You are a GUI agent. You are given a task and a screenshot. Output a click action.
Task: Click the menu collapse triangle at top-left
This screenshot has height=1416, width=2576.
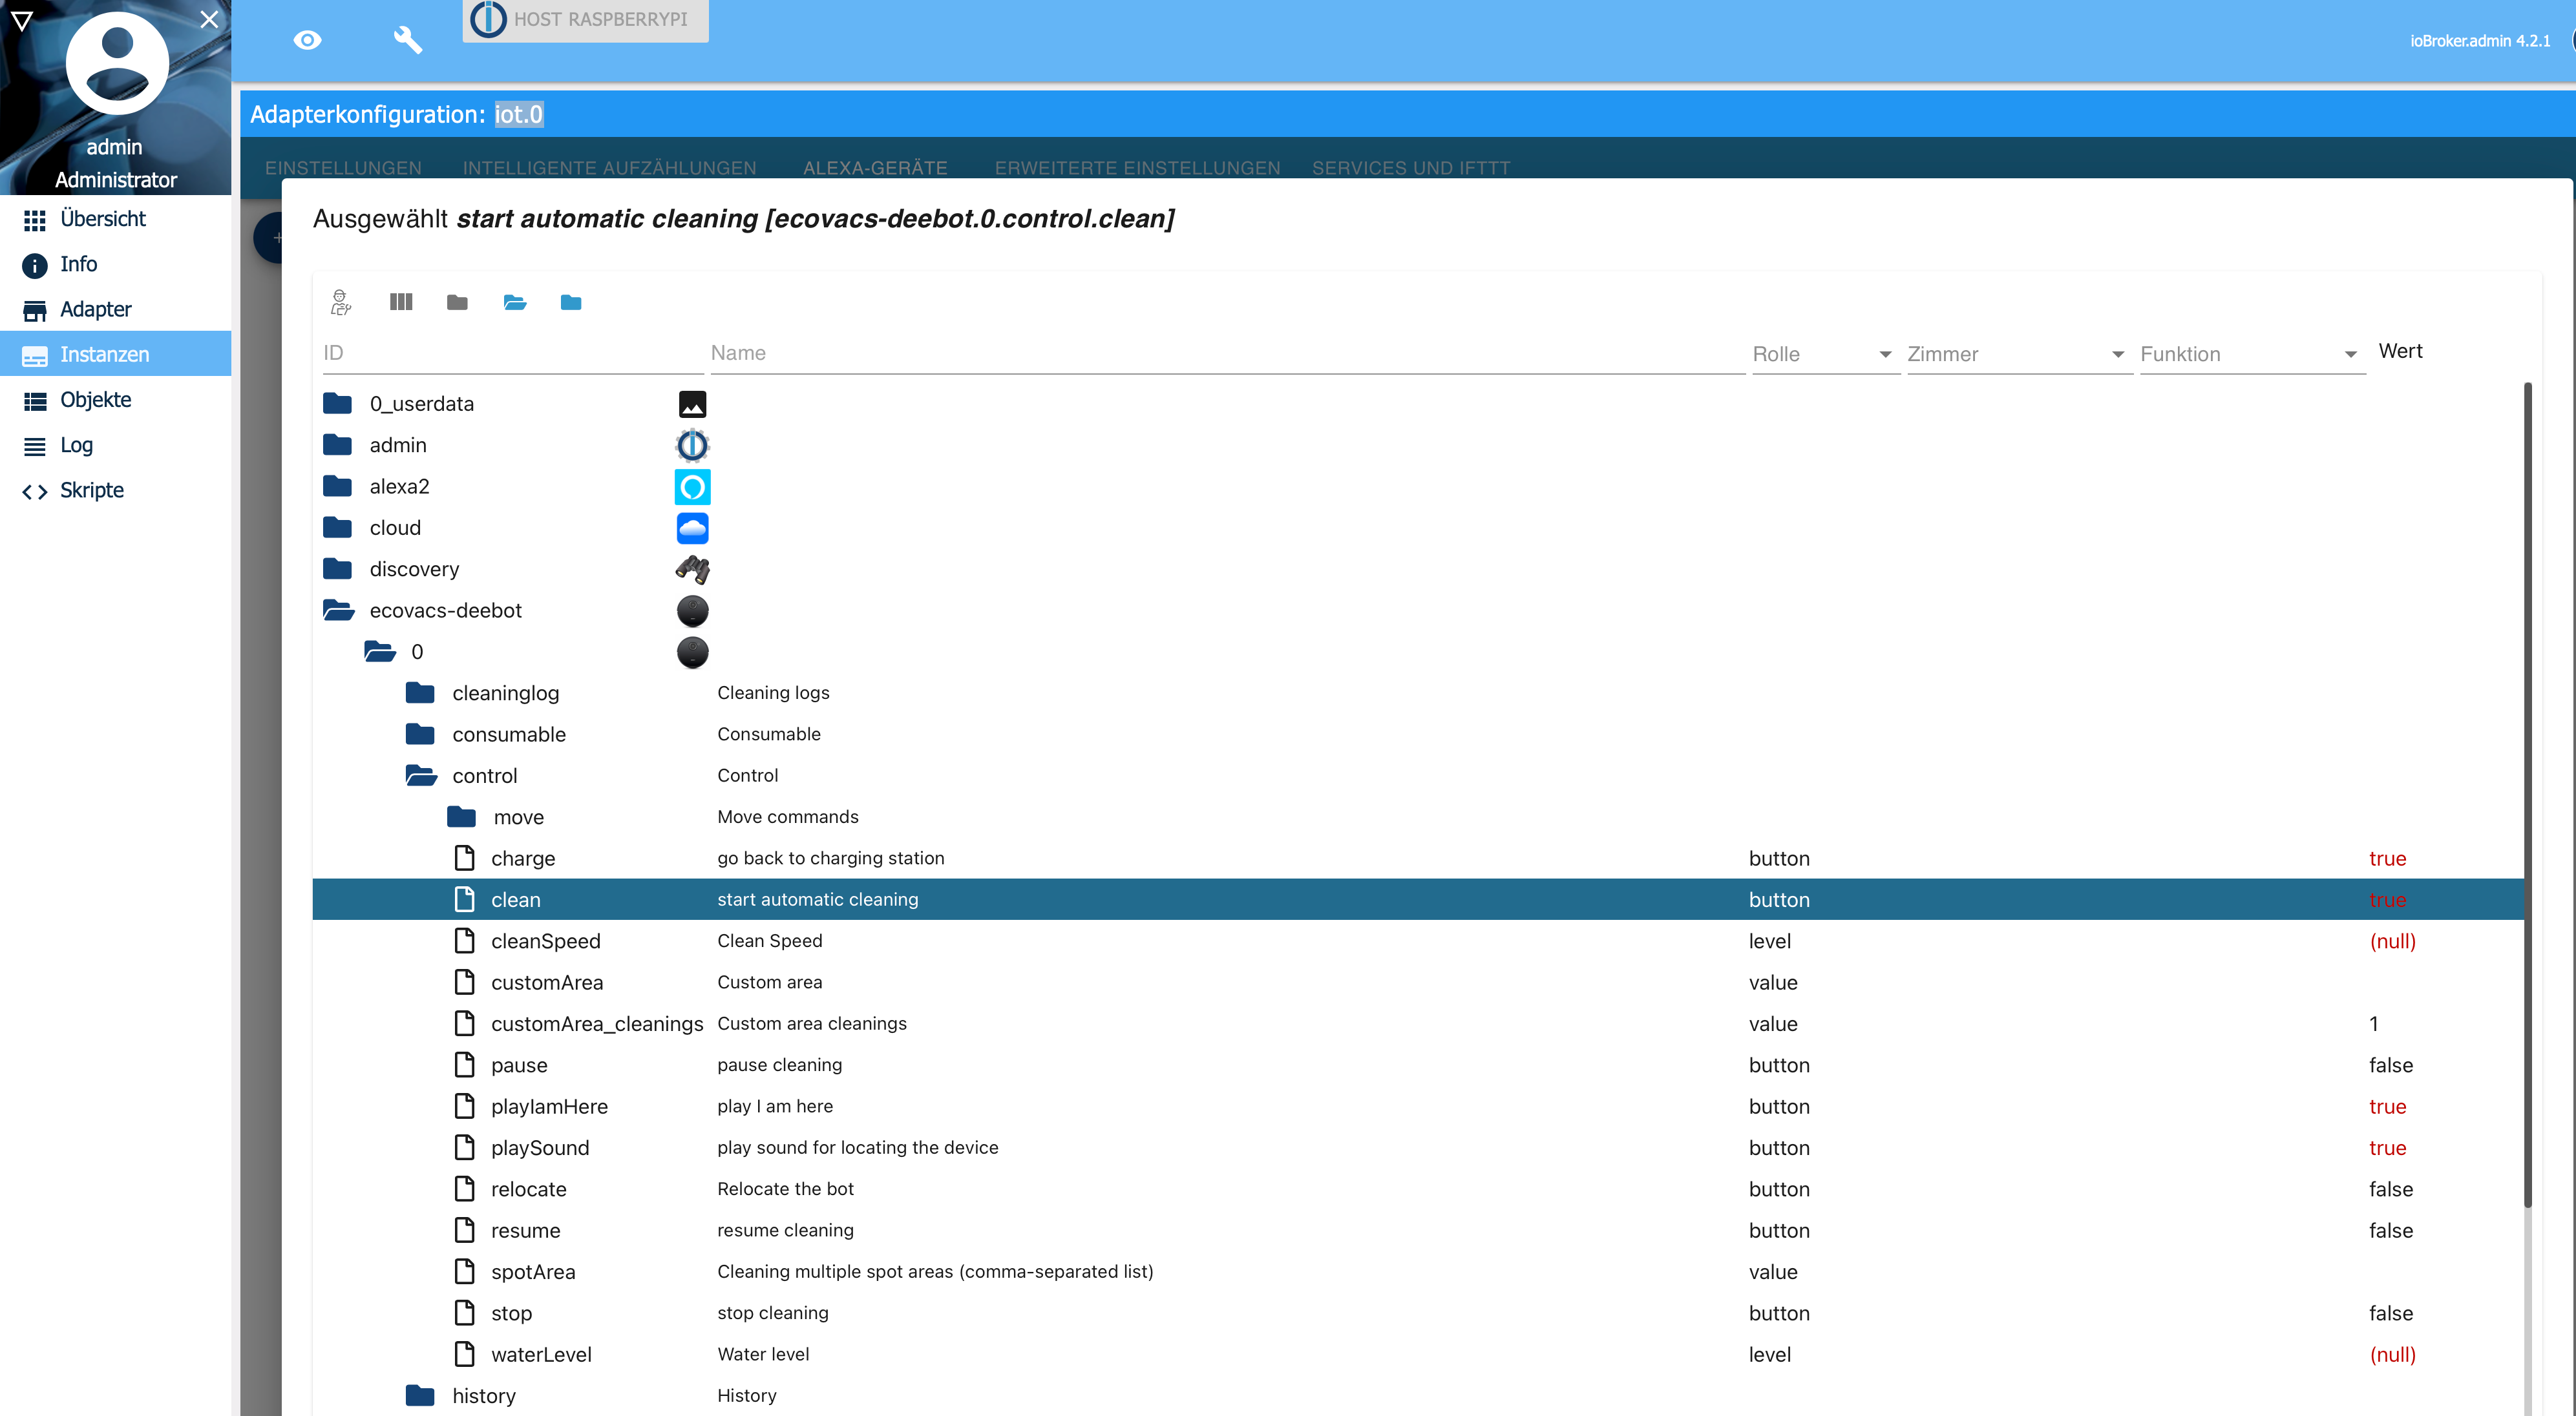tap(22, 20)
